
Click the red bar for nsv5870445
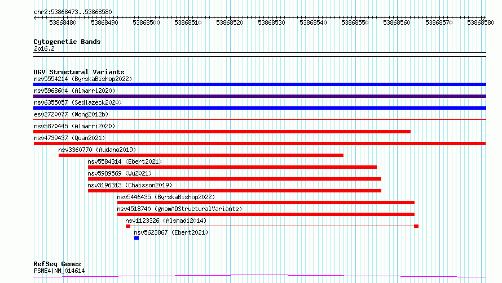[x=222, y=132]
